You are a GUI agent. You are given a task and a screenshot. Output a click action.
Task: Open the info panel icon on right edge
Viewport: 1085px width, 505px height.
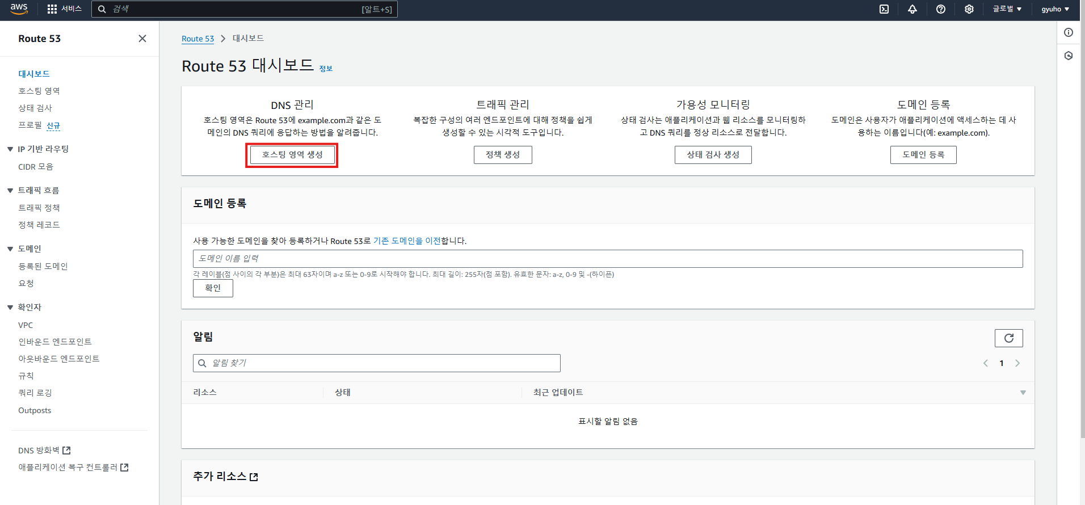pyautogui.click(x=1069, y=32)
